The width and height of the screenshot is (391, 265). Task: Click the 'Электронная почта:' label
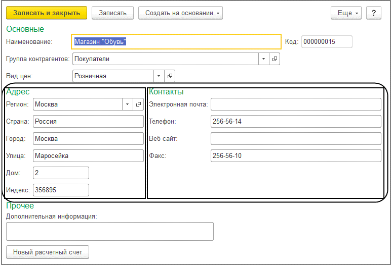178,104
